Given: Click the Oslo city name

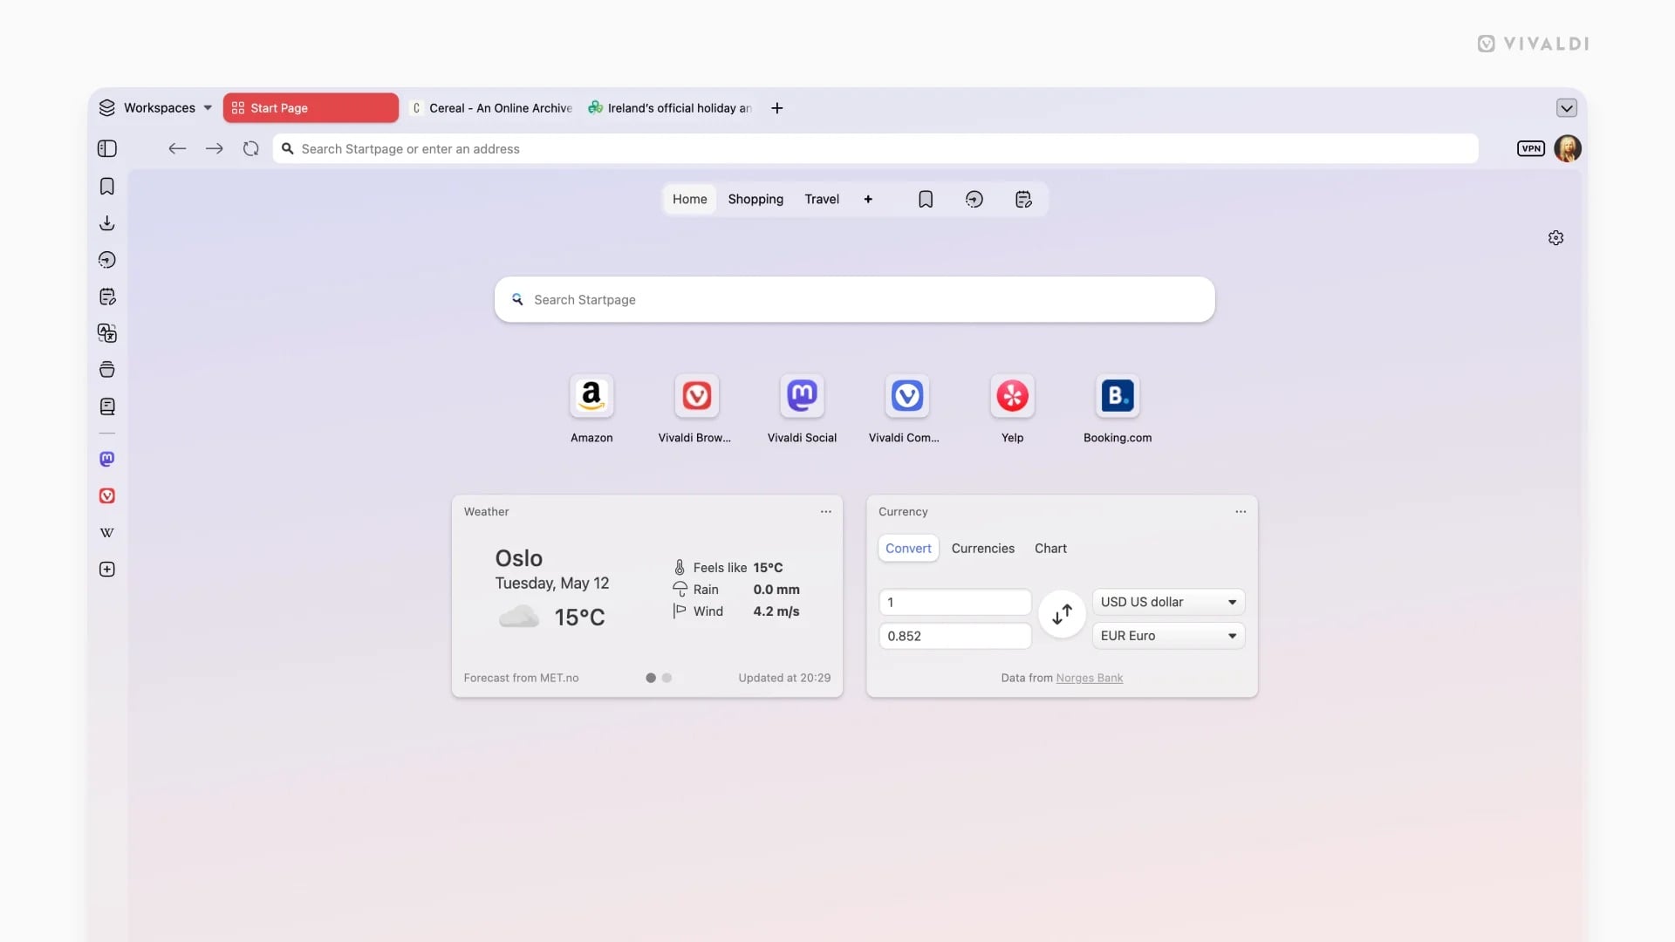Looking at the screenshot, I should pyautogui.click(x=518, y=558).
